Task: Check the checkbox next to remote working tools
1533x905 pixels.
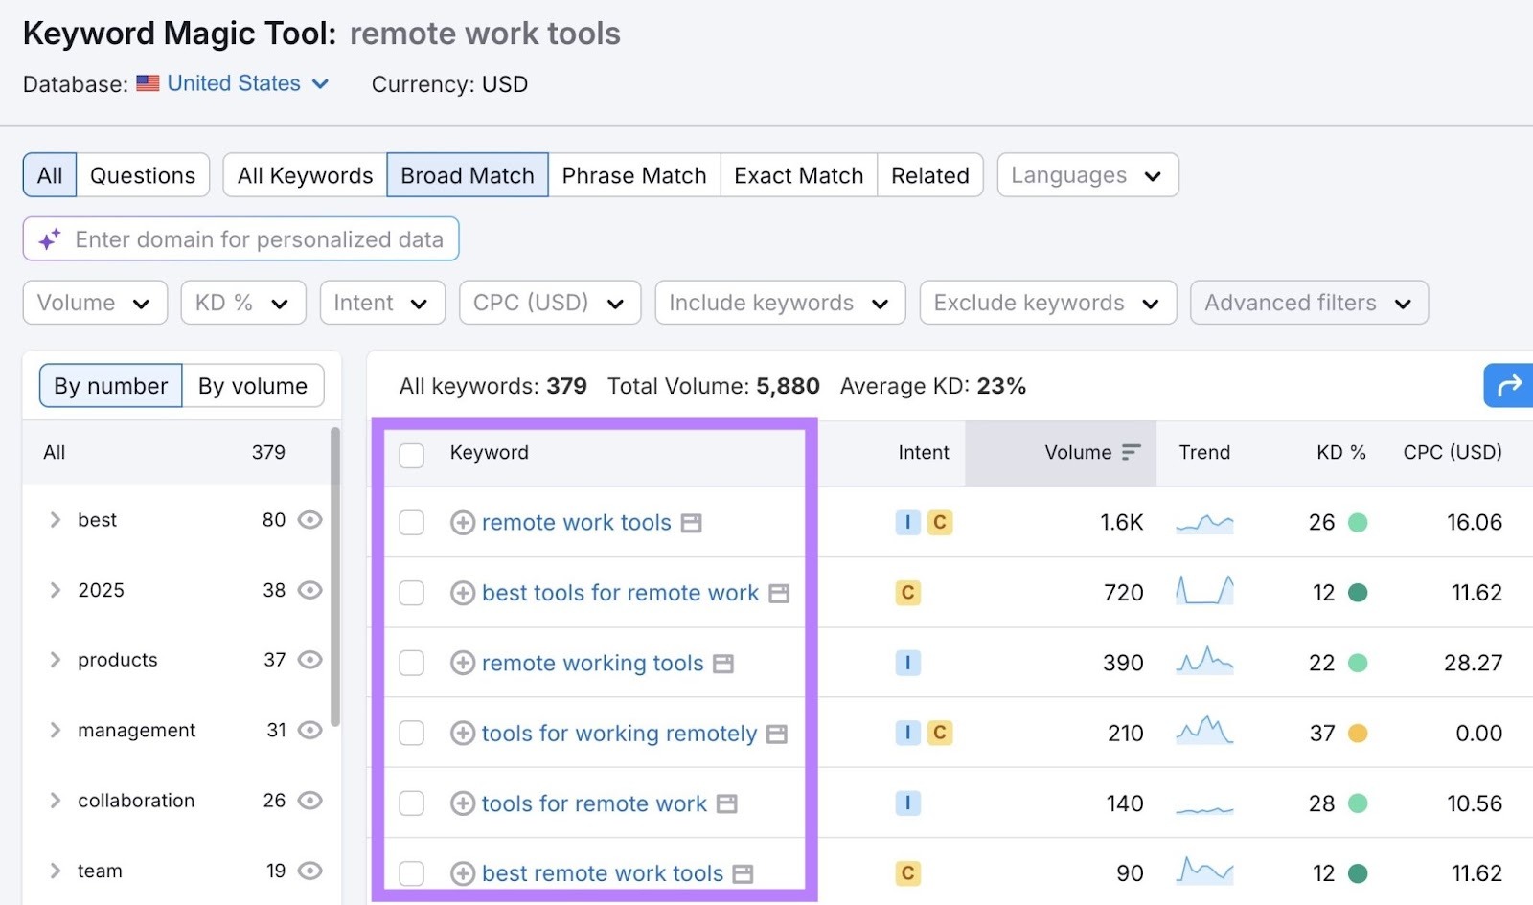Action: pos(412,663)
